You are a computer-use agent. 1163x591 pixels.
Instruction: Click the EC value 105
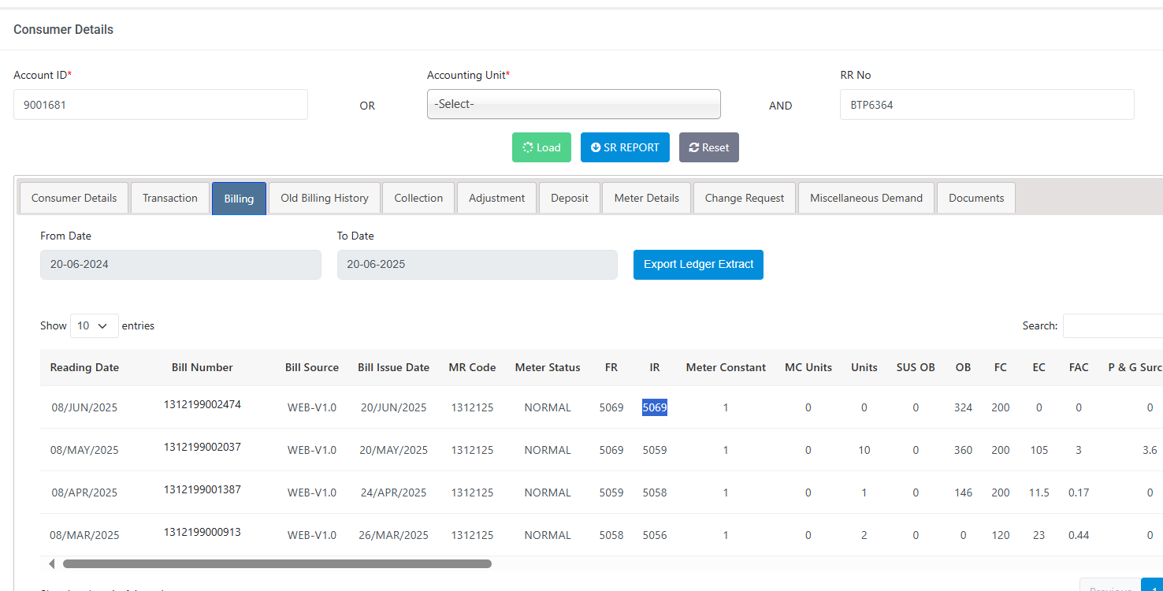[1039, 450]
